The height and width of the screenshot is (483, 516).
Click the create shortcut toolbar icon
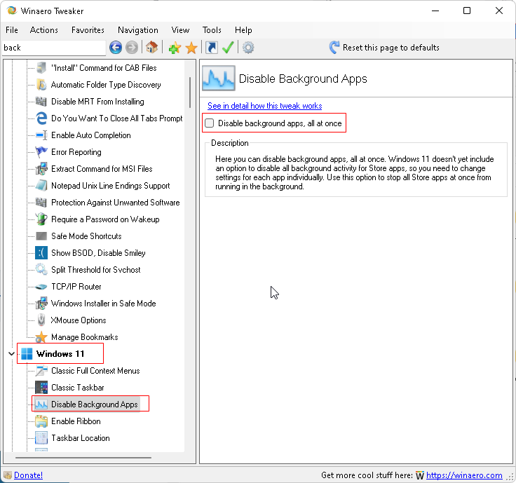[x=212, y=48]
